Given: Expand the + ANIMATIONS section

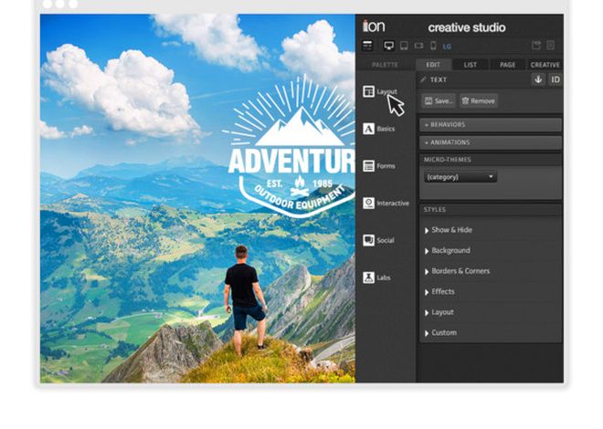Looking at the screenshot, I should [x=491, y=142].
